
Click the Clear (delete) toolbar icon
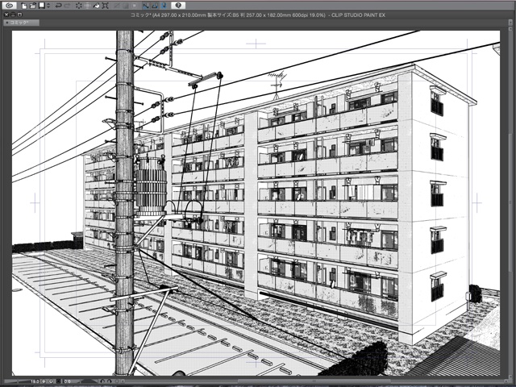79,6
